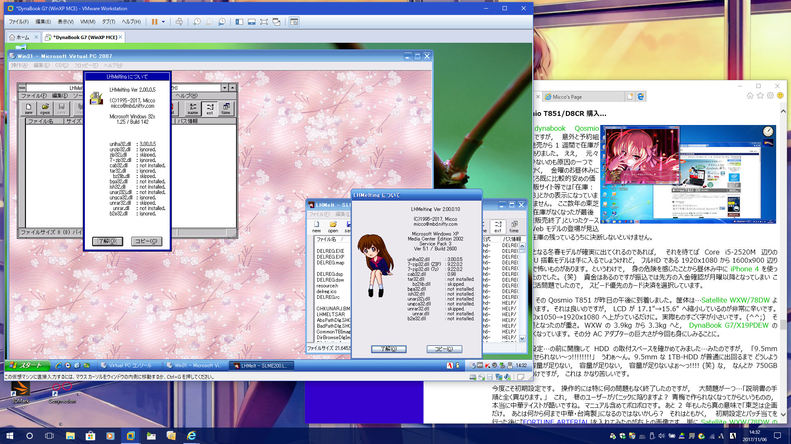Open browser settings gear icon
Viewport: 791px width, 444px height.
coord(770,96)
